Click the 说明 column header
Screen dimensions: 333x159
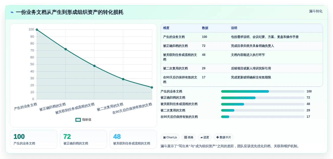234,28
